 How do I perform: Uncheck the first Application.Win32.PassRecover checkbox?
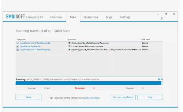pos(18,43)
